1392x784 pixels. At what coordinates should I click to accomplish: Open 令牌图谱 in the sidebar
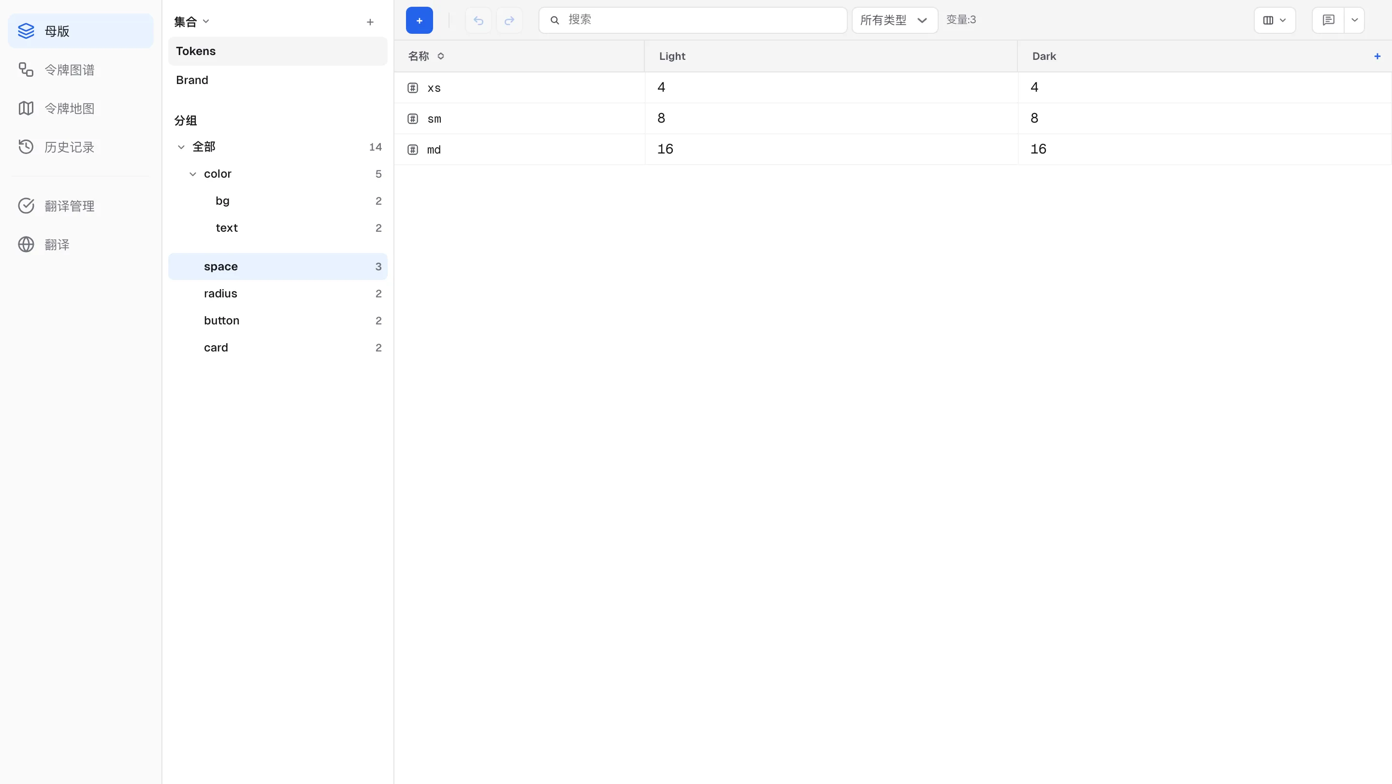pyautogui.click(x=81, y=70)
